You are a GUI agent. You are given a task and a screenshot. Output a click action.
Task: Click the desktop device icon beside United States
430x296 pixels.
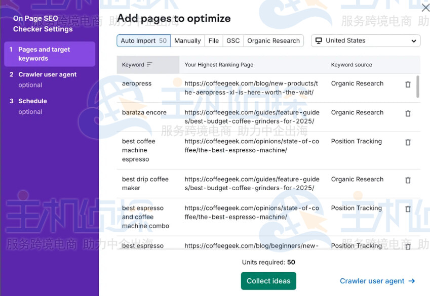pos(319,40)
